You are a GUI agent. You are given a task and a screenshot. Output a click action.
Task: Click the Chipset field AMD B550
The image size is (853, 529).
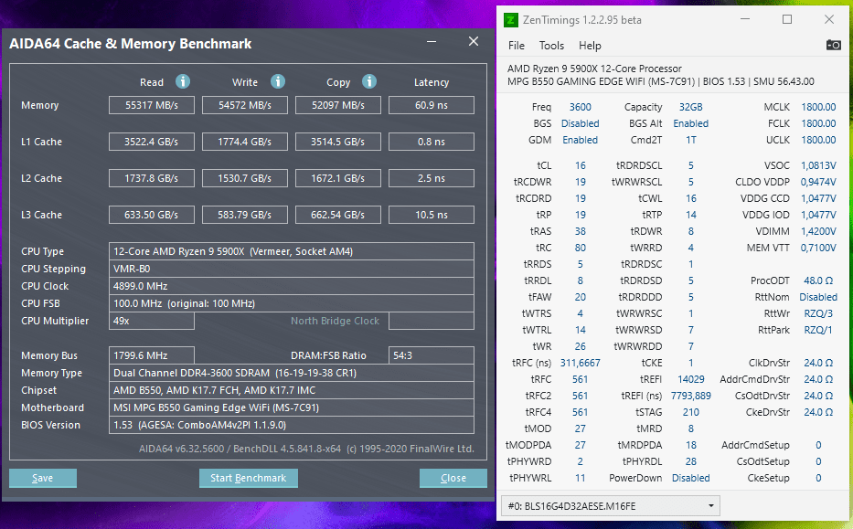click(x=292, y=390)
